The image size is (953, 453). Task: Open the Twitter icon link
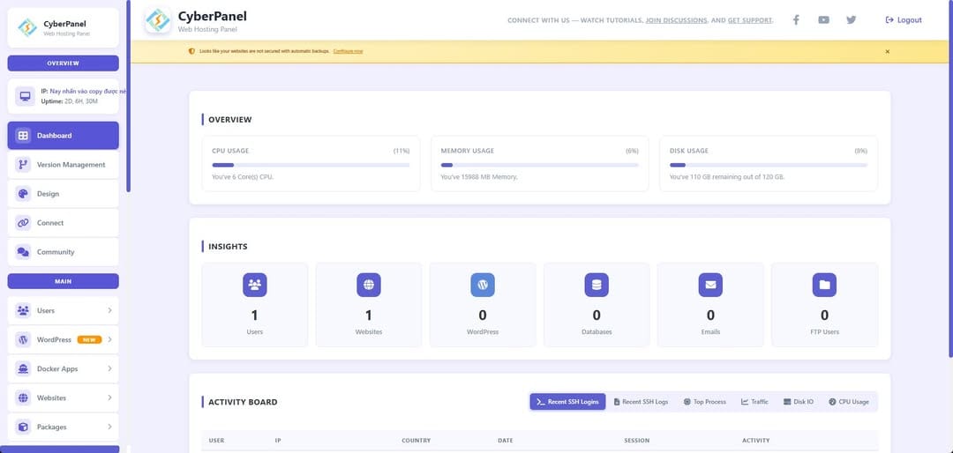click(851, 19)
